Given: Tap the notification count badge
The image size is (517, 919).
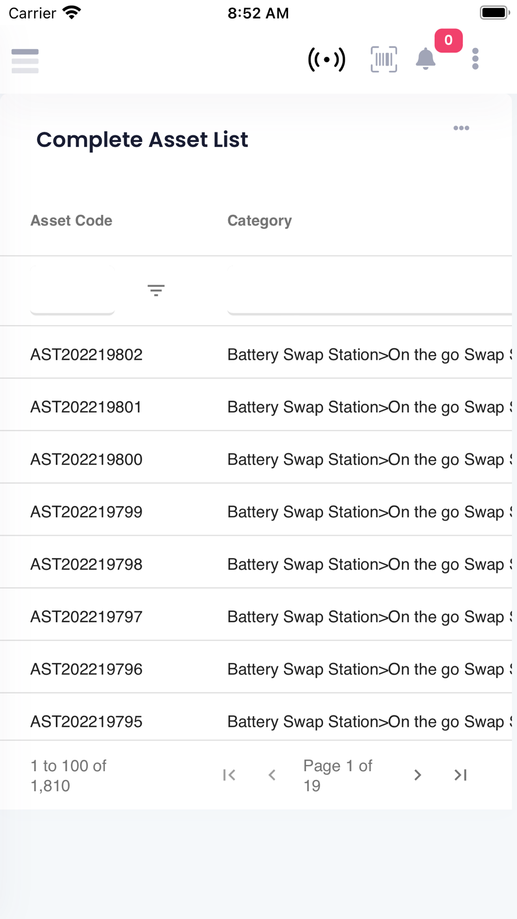Looking at the screenshot, I should (x=448, y=40).
